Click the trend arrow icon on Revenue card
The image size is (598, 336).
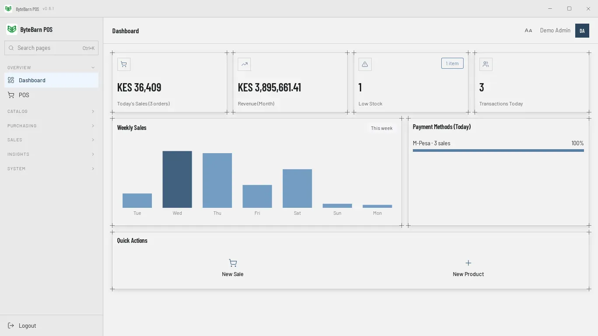[x=244, y=64]
